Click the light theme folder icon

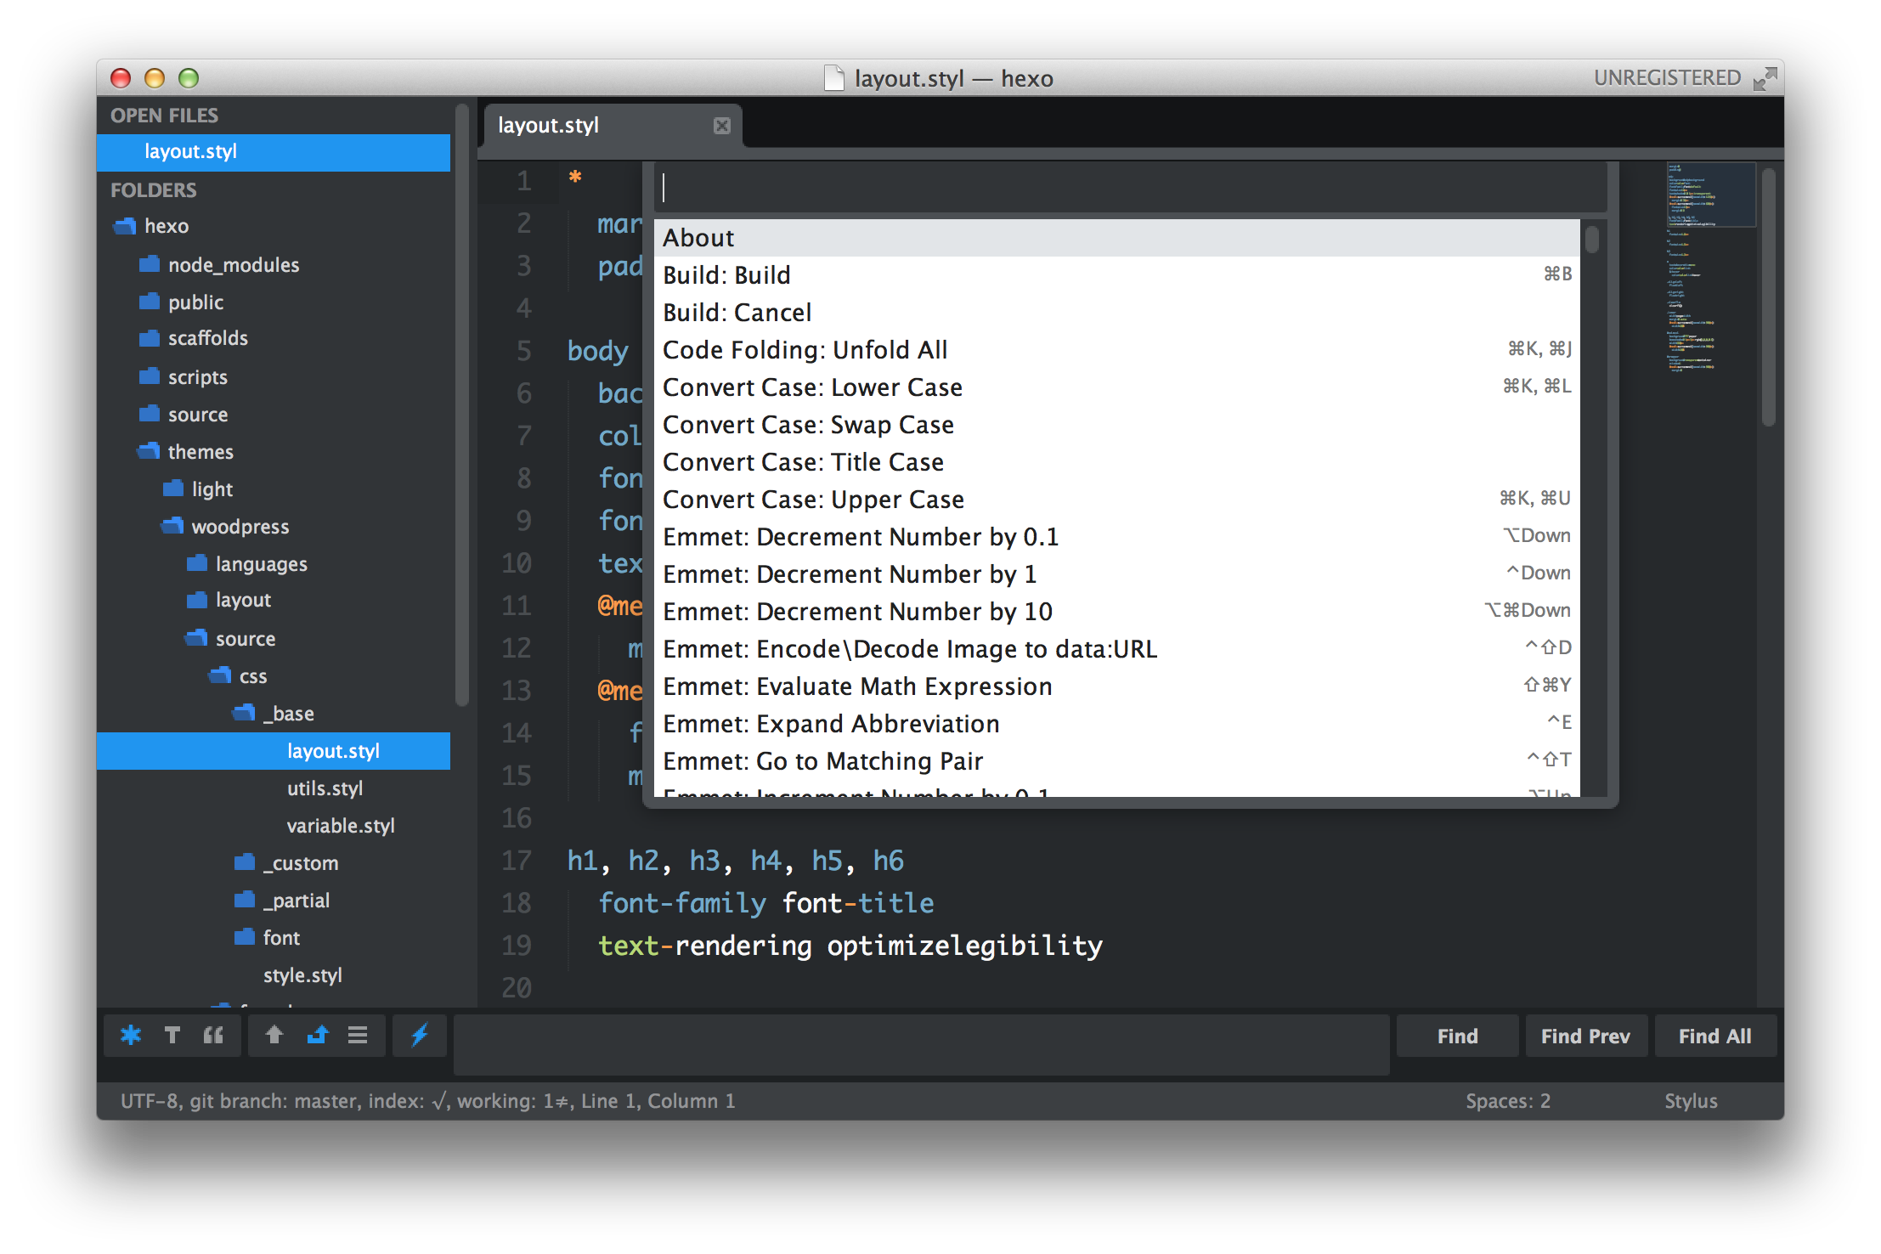(173, 488)
